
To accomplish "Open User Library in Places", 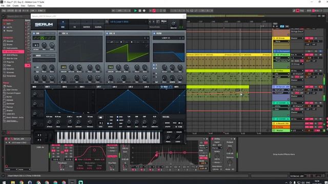I will tap(12, 90).
